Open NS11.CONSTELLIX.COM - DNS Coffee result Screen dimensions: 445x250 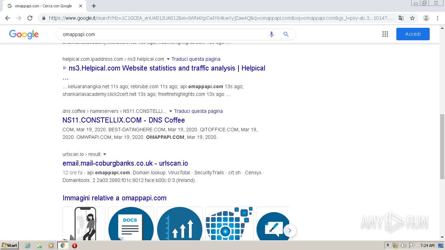click(x=124, y=120)
